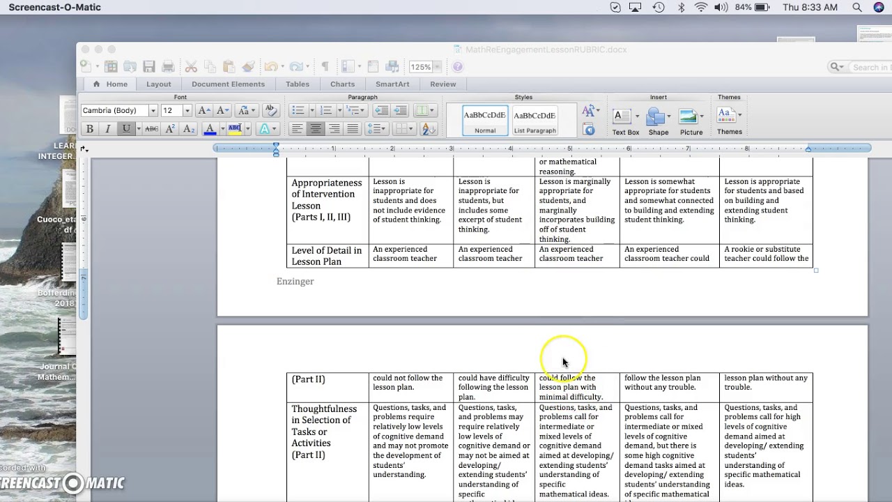Select the Format Painter brush

click(248, 67)
